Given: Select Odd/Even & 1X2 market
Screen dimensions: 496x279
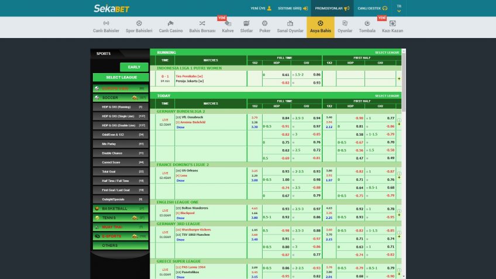Looking at the screenshot, I should coord(121,135).
